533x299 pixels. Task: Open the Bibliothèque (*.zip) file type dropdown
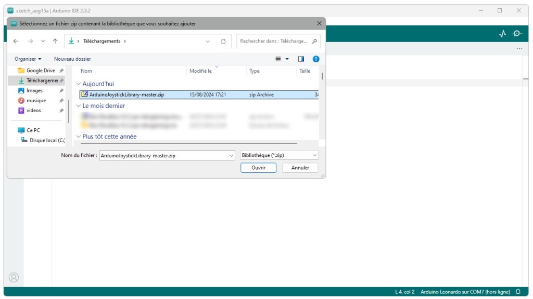pyautogui.click(x=280, y=155)
